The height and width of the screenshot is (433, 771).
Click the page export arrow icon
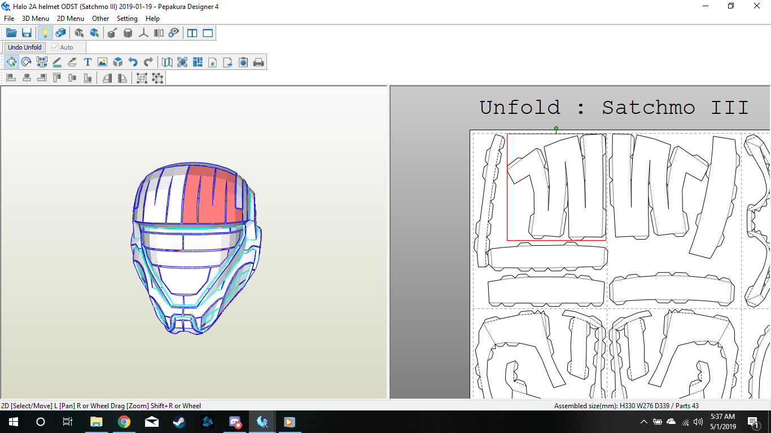[x=228, y=62]
